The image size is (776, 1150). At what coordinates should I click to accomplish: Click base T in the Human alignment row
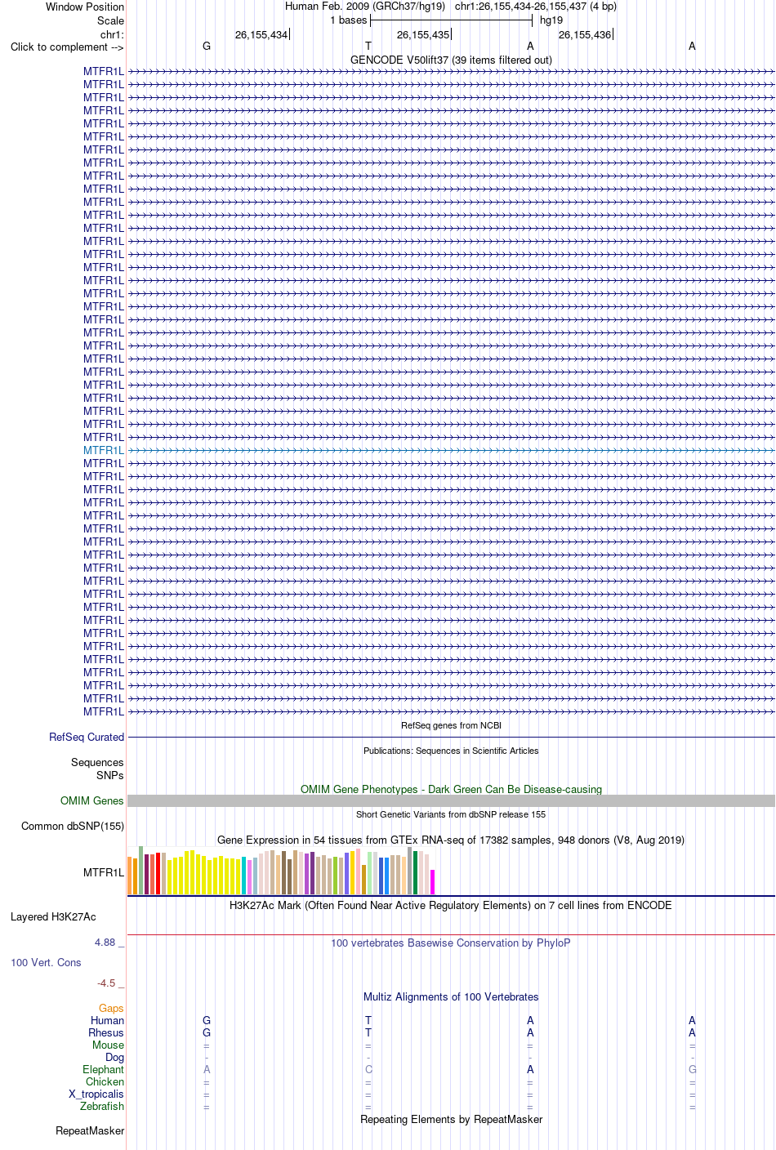(x=368, y=1020)
